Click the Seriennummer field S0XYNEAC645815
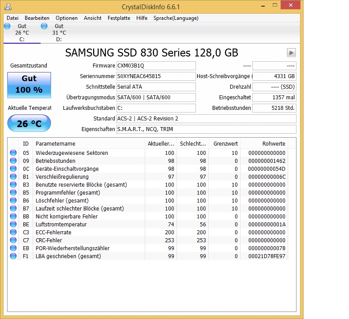Screen dimensions: 349x319 [x=156, y=76]
